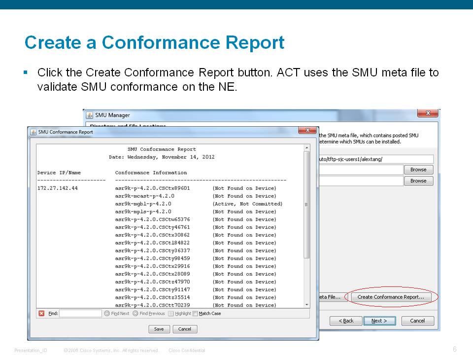Viewport: 473px width, 355px height.
Task: Click the Device IP/Name column header
Action: (x=59, y=173)
